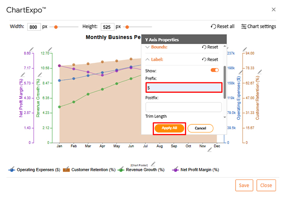The height and width of the screenshot is (198, 282).
Task: Click Apply All button
Action: tap(169, 128)
